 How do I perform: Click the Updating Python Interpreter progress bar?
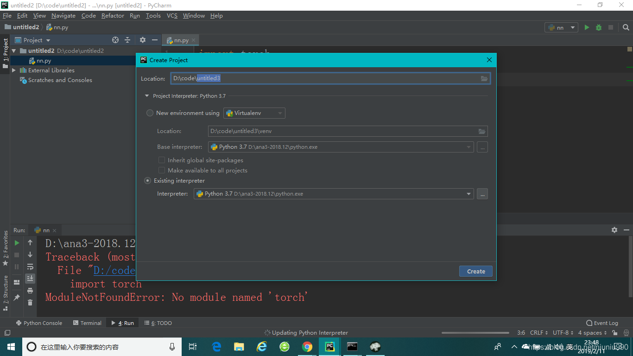pos(475,333)
